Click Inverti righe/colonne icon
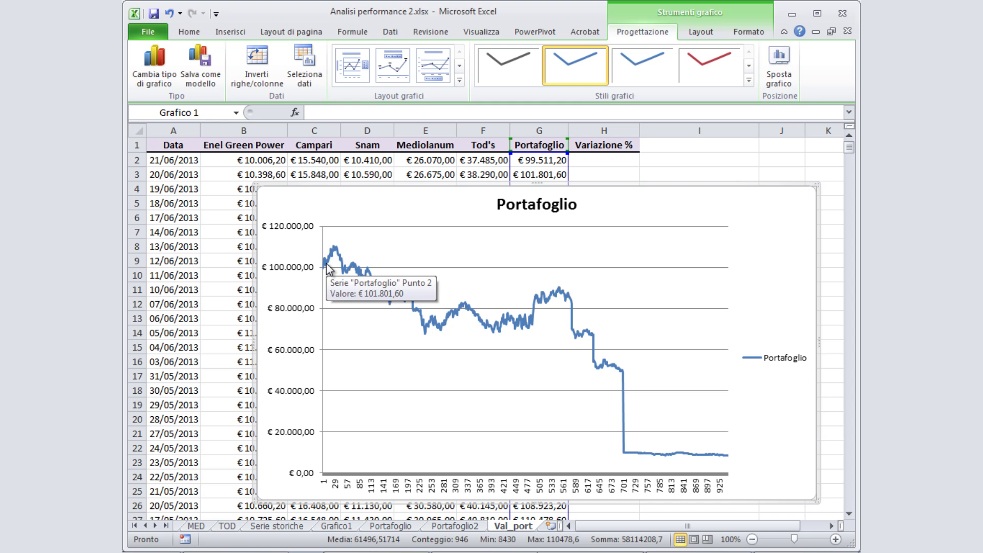 click(x=257, y=55)
